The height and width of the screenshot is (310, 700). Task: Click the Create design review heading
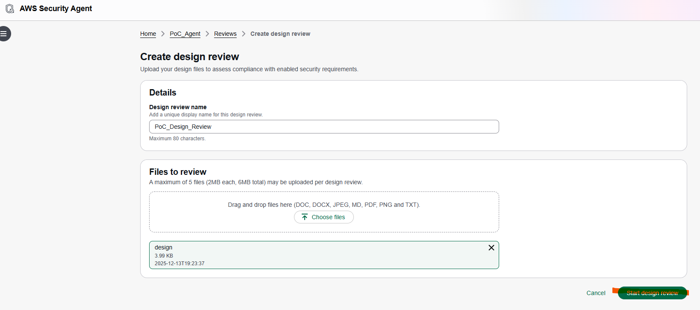point(190,57)
